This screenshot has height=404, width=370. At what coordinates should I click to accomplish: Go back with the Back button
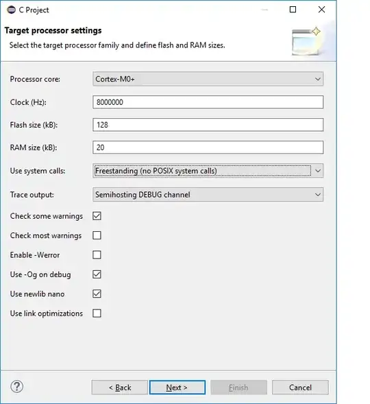(x=120, y=388)
